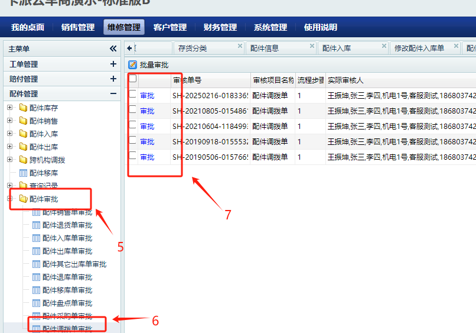Expand the 赔付管理 section
Image resolution: width=476 pixels, height=333 pixels.
113,79
